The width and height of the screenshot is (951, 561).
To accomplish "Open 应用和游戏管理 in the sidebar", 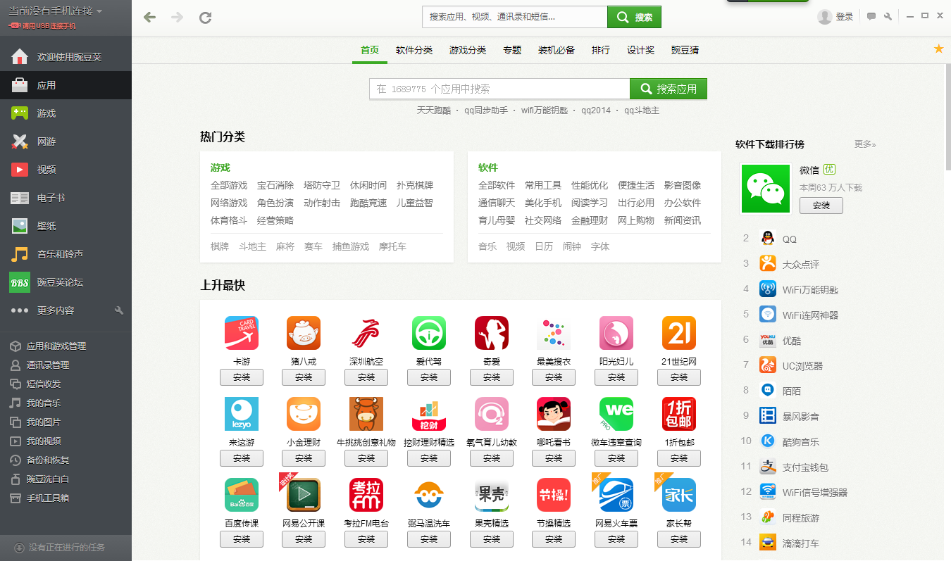I will click(66, 346).
